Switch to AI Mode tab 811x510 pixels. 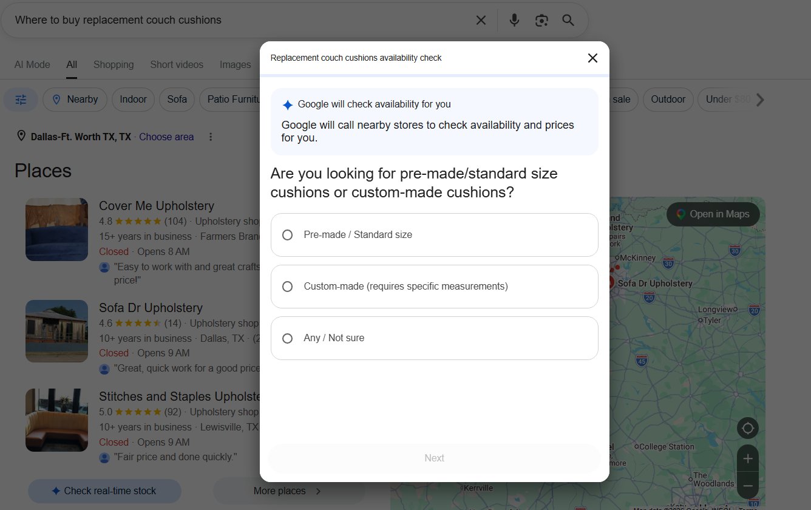point(32,64)
